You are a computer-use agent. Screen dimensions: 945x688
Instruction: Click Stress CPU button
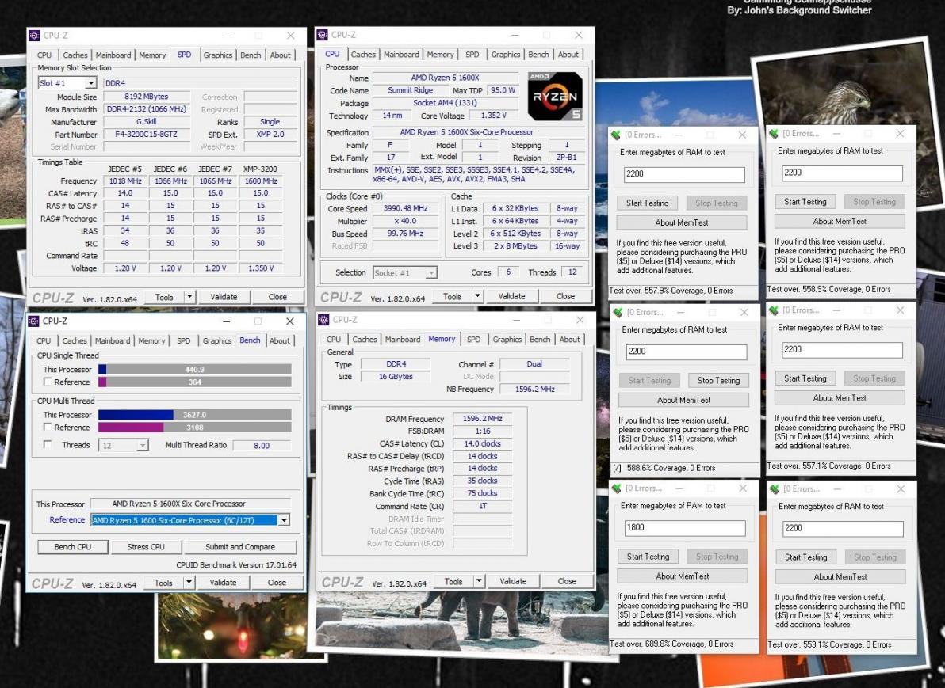146,547
